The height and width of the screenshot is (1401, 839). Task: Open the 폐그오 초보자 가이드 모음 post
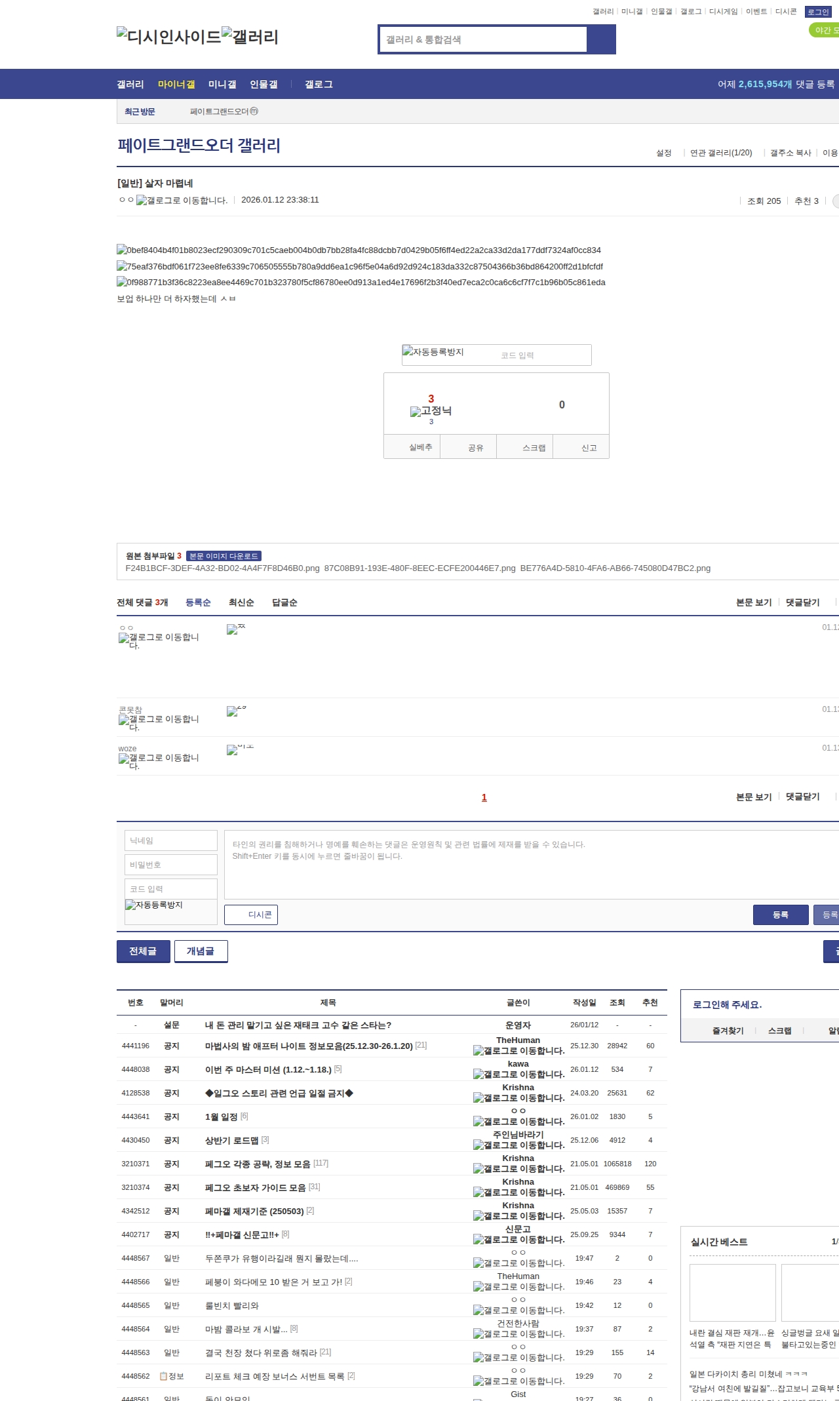click(256, 1187)
